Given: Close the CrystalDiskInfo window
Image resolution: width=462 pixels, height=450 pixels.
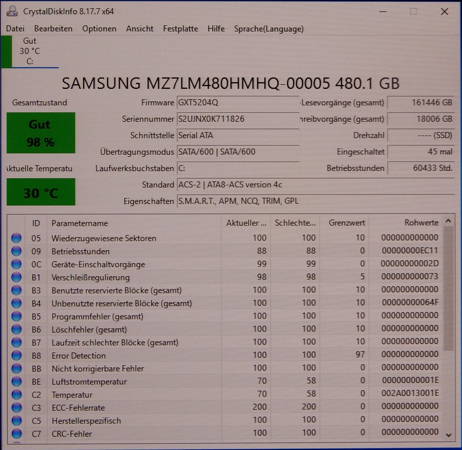Looking at the screenshot, I should [444, 12].
